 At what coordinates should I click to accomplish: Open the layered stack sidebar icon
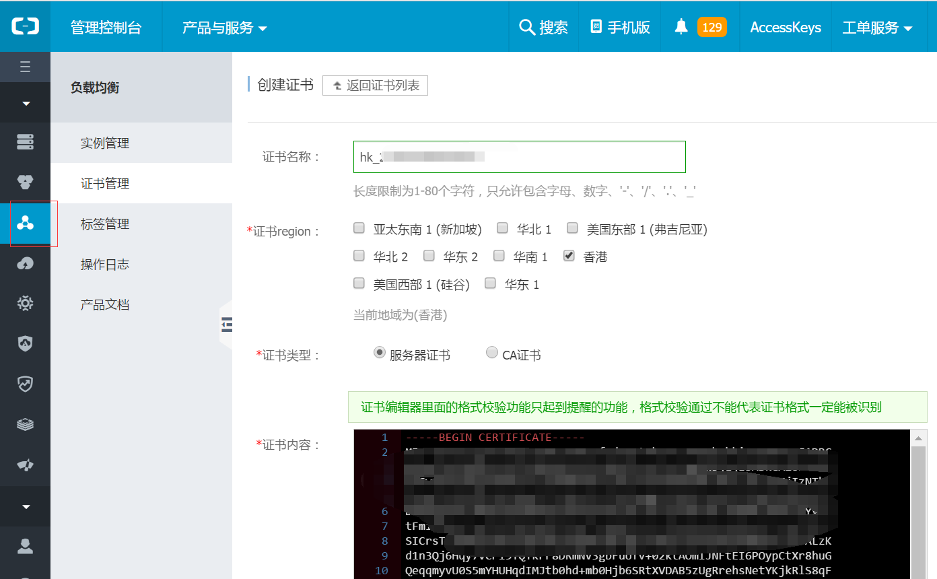pos(26,425)
